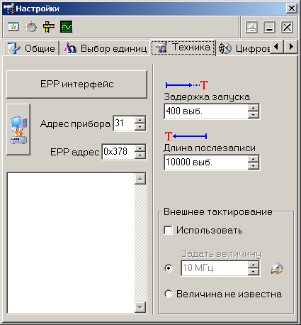Increase the Задержка запуска value with up arrow
Image resolution: width=301 pixels, height=325 pixels.
point(254,108)
